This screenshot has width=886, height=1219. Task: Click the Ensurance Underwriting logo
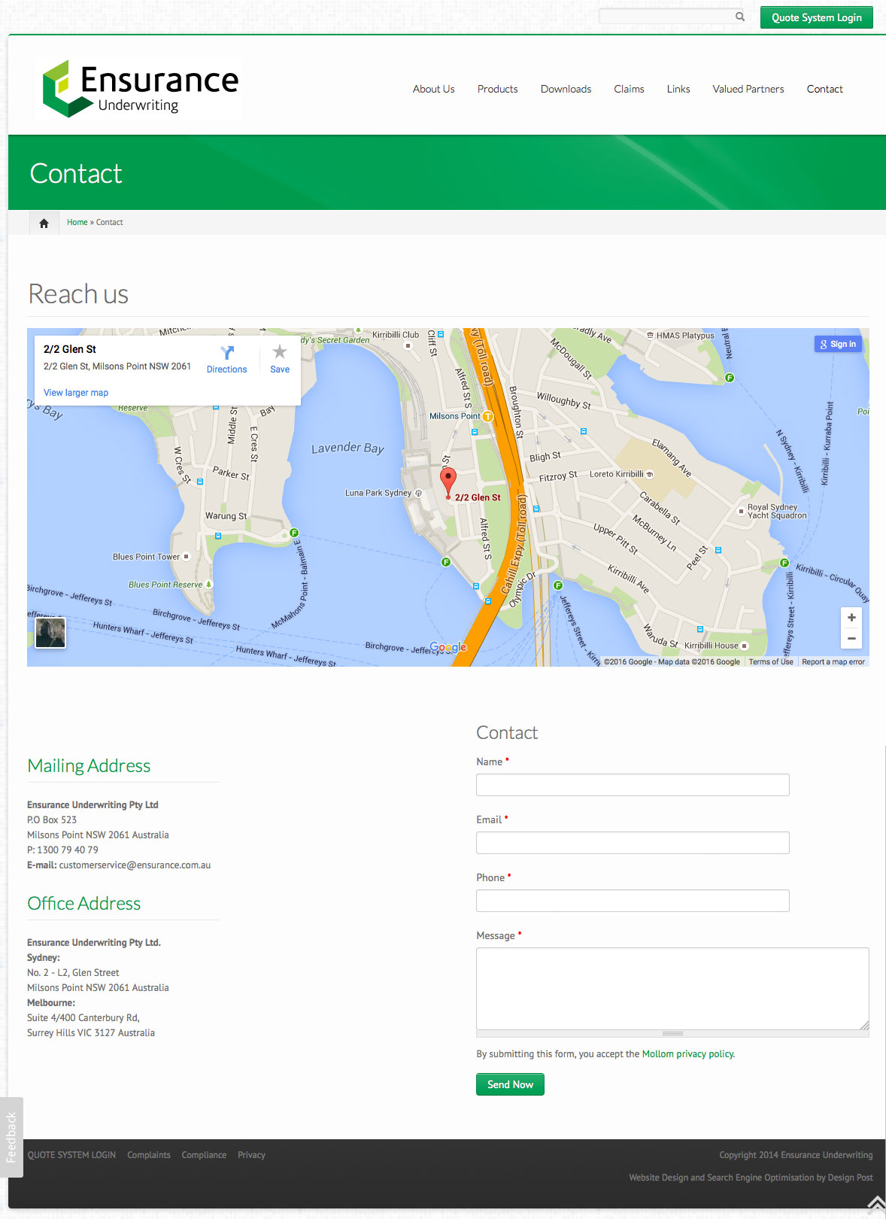(x=139, y=89)
